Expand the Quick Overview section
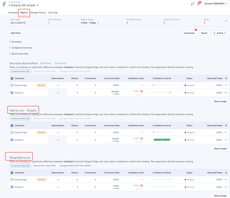This screenshot has height=198, width=230. point(19,54)
